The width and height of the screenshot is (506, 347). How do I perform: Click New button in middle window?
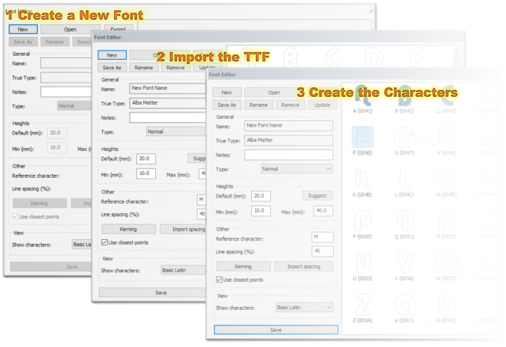[112, 55]
